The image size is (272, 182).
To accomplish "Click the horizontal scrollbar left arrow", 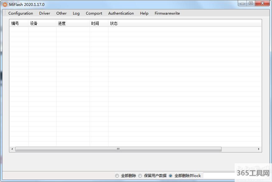I will point(12,149).
